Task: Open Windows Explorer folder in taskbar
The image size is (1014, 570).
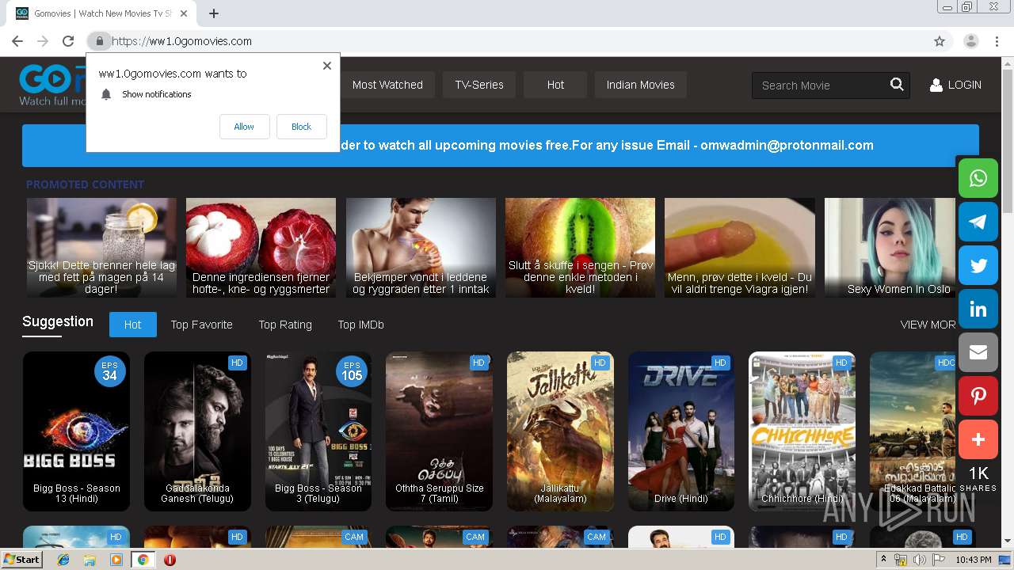Action: [90, 560]
